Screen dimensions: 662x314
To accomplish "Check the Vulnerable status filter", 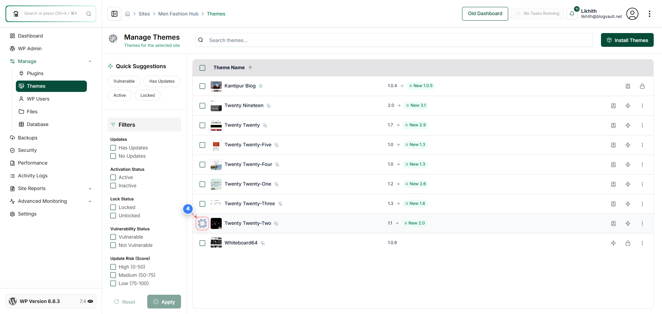I will 113,237.
